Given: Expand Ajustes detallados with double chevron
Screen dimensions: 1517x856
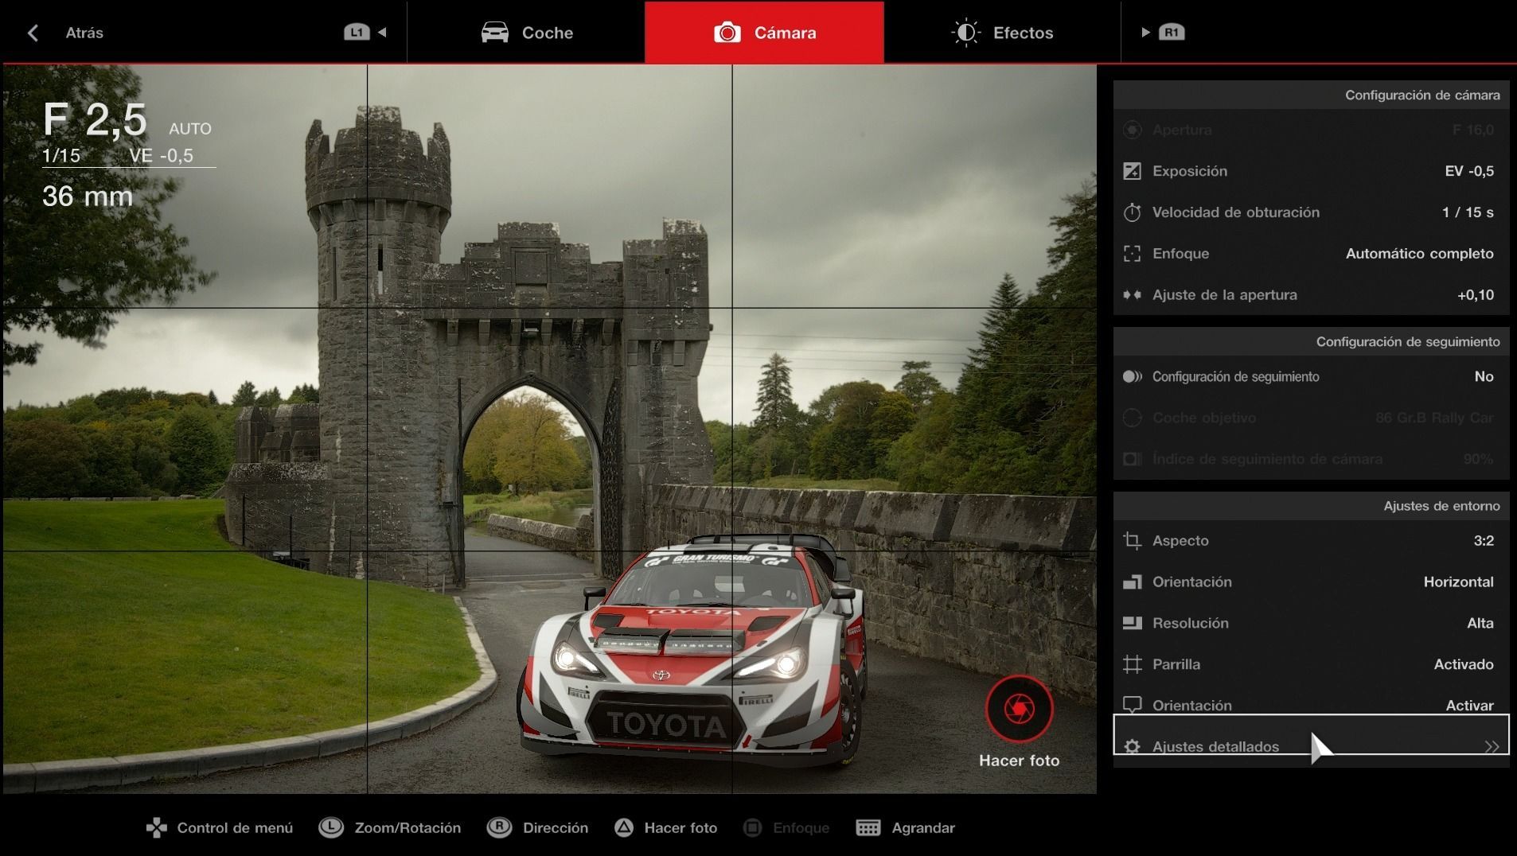Looking at the screenshot, I should [1491, 746].
